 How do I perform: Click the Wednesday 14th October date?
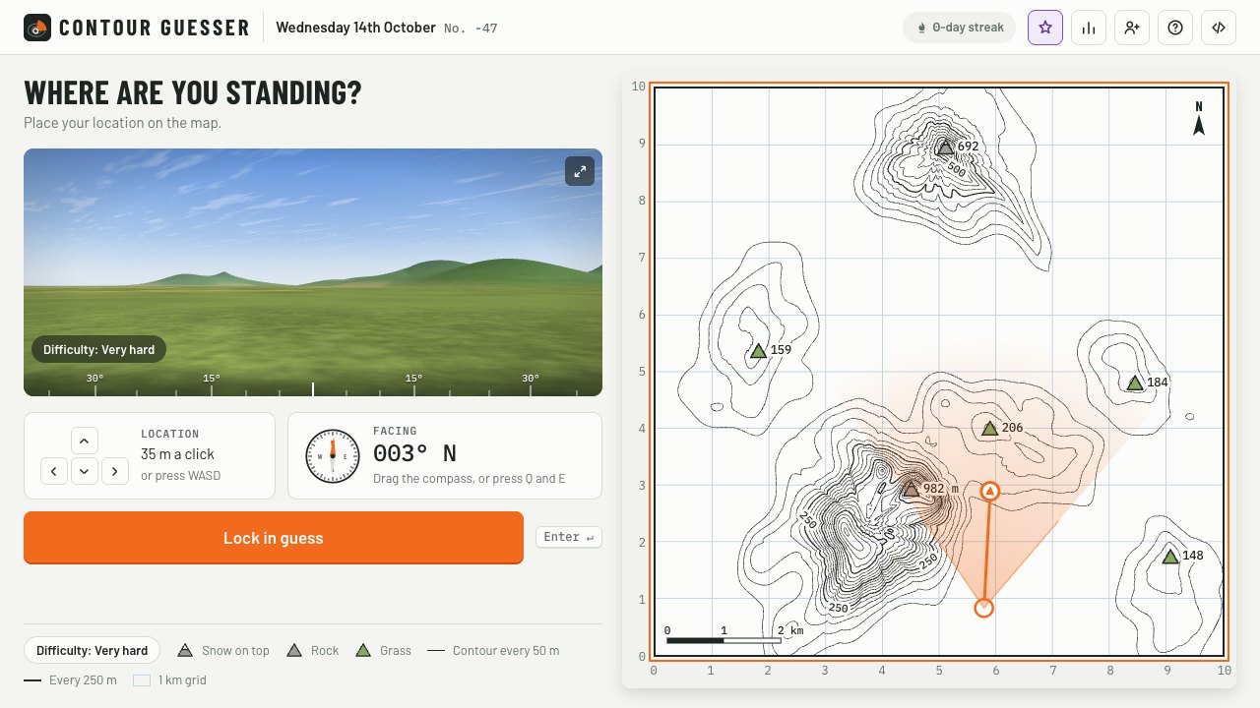click(355, 28)
